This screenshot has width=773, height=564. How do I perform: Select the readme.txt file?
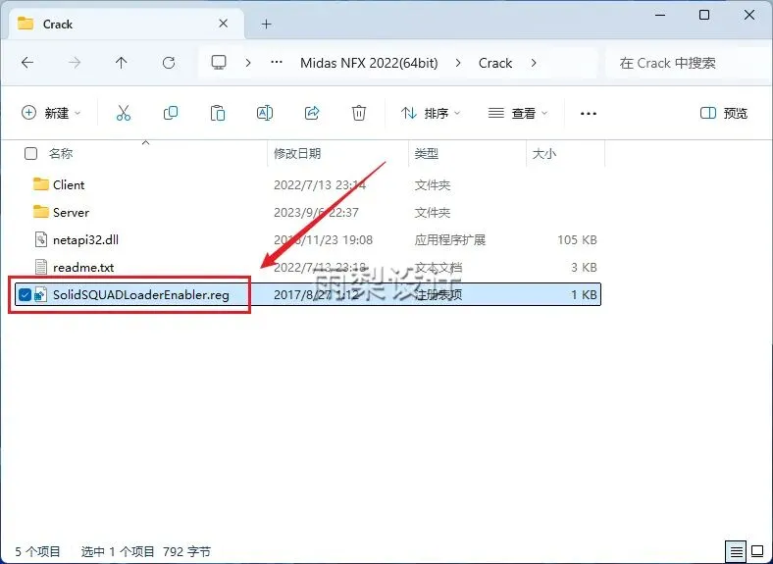click(x=83, y=267)
